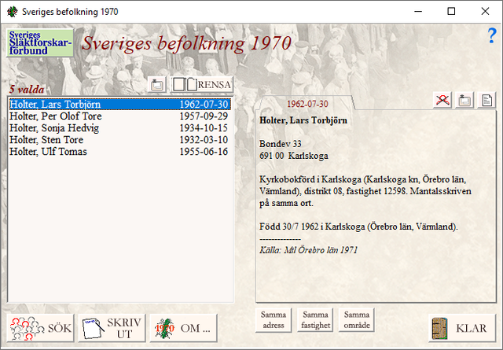Find people on Samma fastighet
The image size is (503, 350).
click(x=315, y=320)
